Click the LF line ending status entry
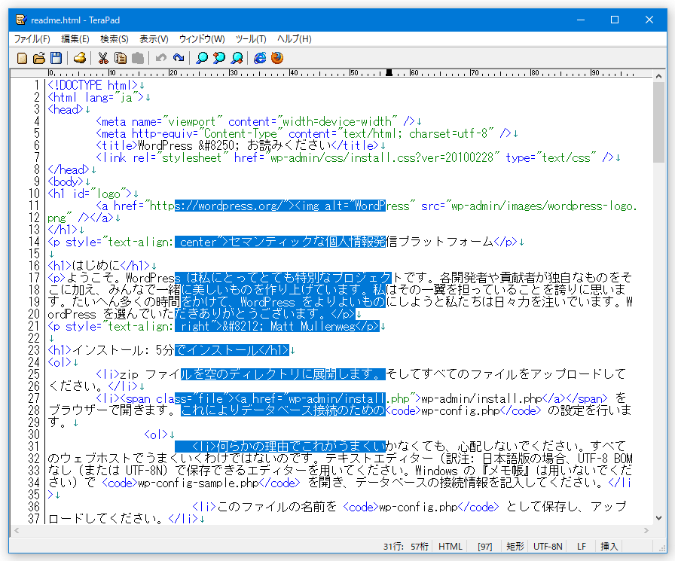Viewport: 675px width, 561px height. pyautogui.click(x=582, y=547)
